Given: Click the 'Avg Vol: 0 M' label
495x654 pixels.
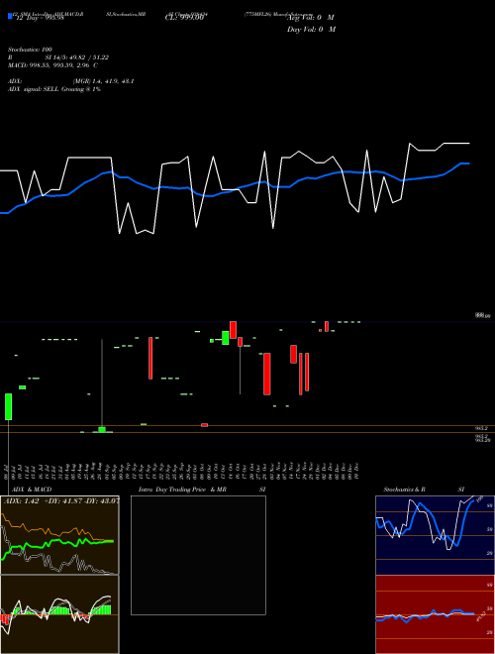Looking at the screenshot, I should pos(311,18).
